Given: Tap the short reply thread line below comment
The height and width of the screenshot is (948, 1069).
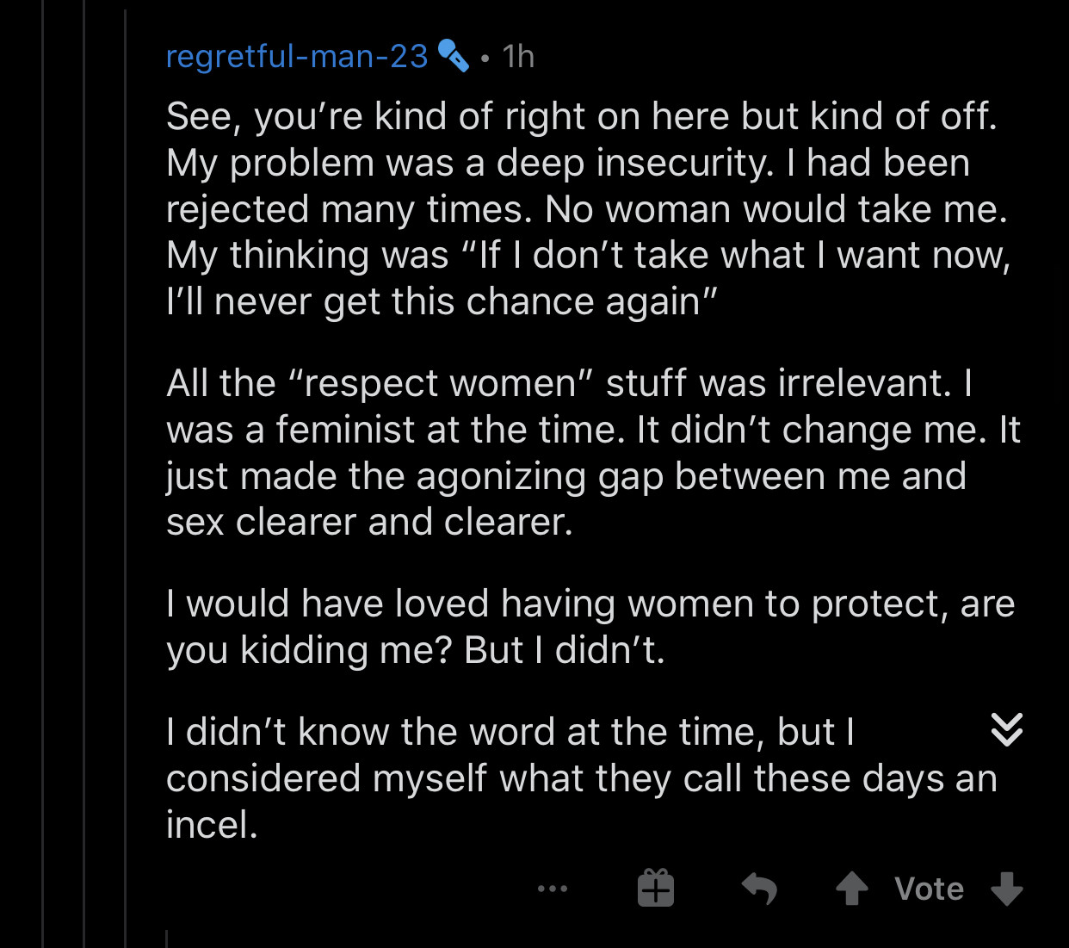Looking at the screenshot, I should click(166, 938).
